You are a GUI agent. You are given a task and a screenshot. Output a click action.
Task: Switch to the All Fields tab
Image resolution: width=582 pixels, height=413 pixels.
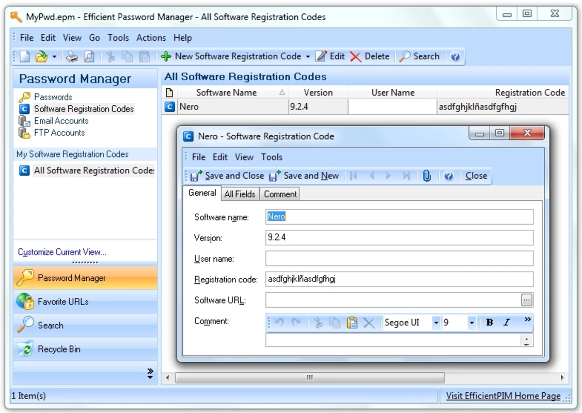click(x=240, y=195)
